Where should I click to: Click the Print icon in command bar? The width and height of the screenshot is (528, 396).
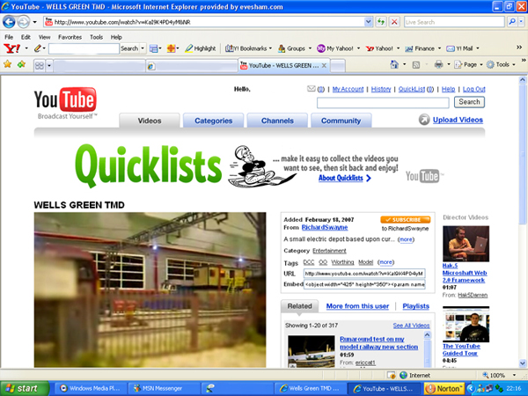point(438,64)
